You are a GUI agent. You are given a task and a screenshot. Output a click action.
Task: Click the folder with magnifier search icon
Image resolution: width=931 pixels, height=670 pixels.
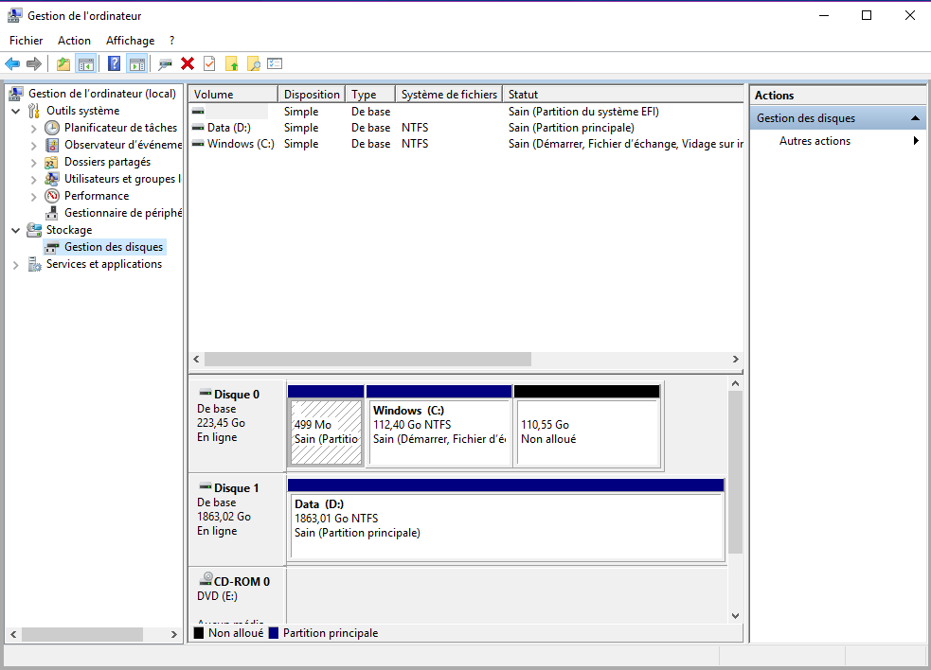pyautogui.click(x=254, y=63)
